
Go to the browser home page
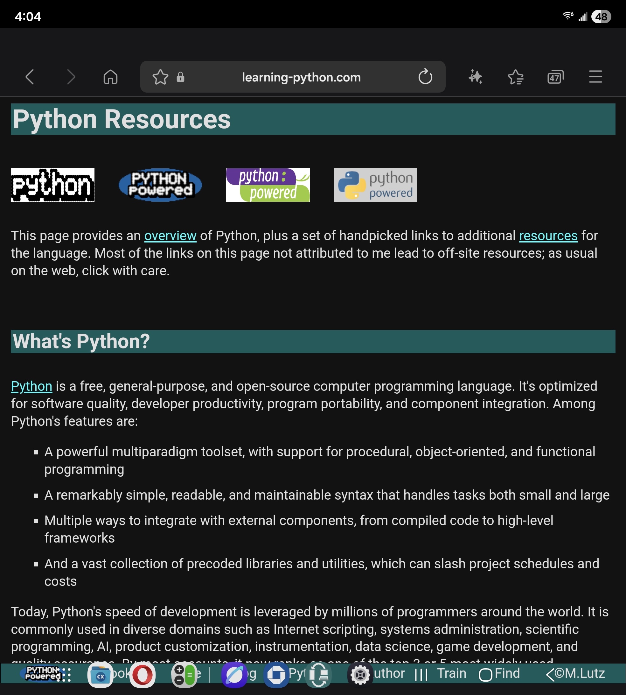coord(110,77)
